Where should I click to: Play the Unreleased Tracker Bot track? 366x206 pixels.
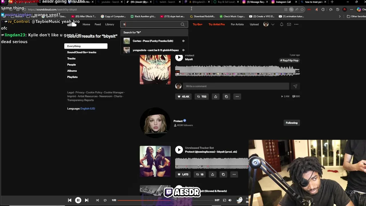(x=179, y=150)
